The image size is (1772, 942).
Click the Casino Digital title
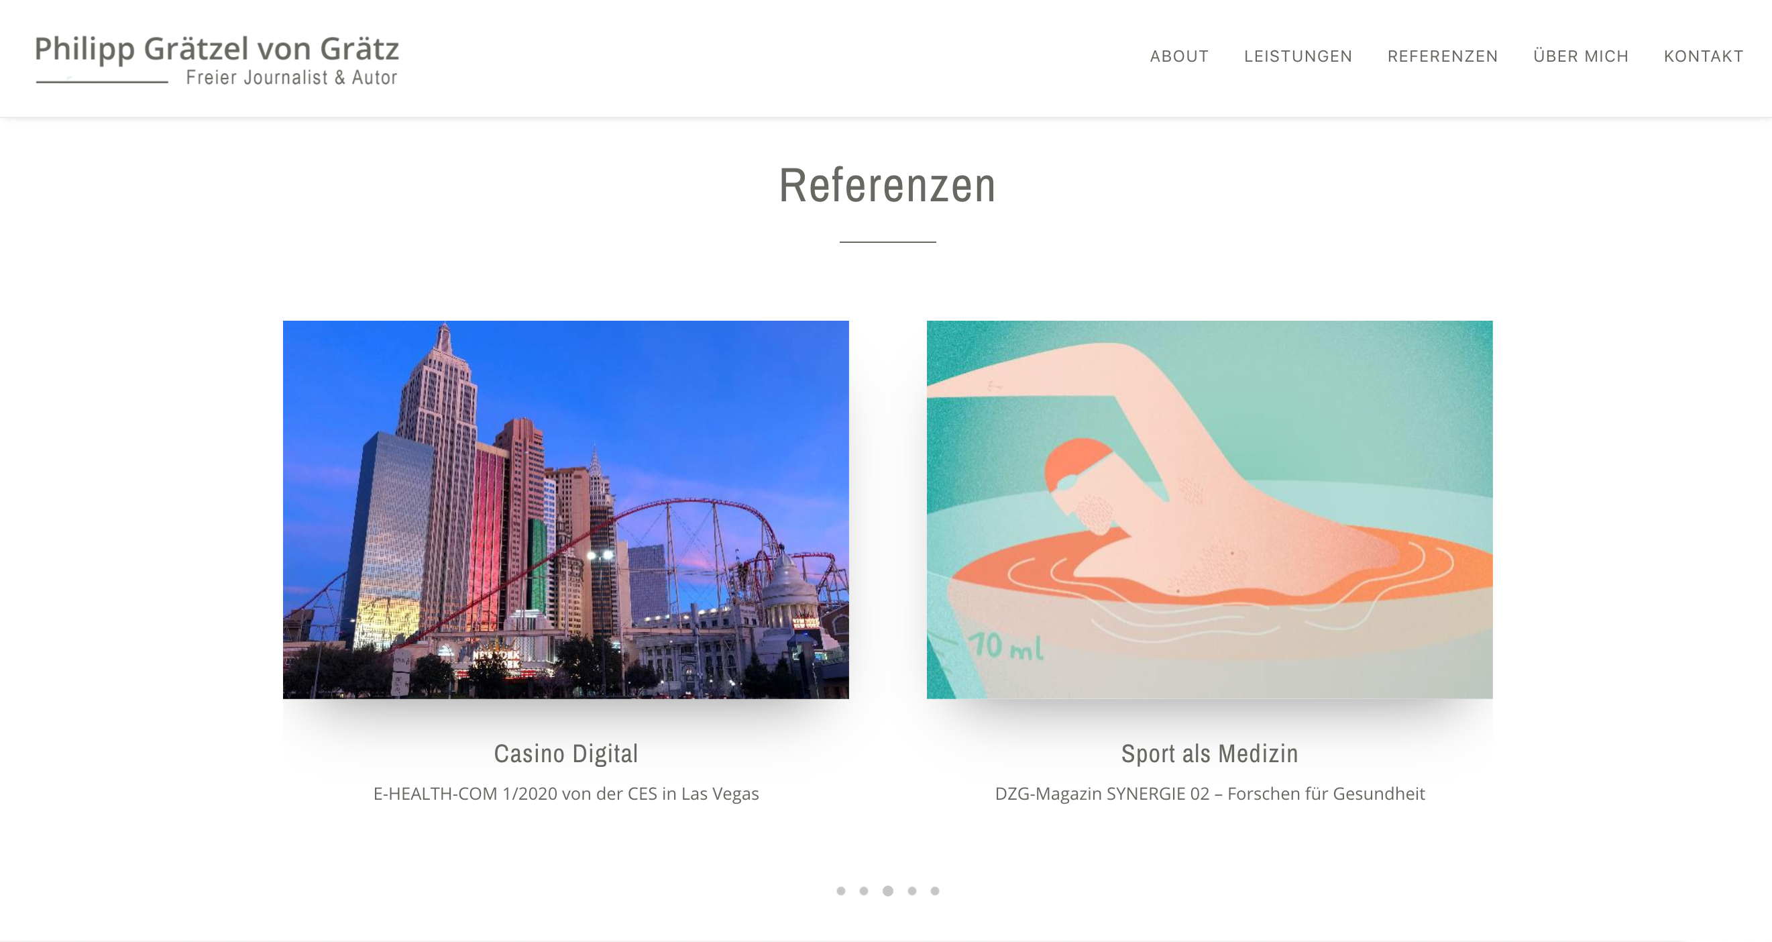(x=566, y=753)
